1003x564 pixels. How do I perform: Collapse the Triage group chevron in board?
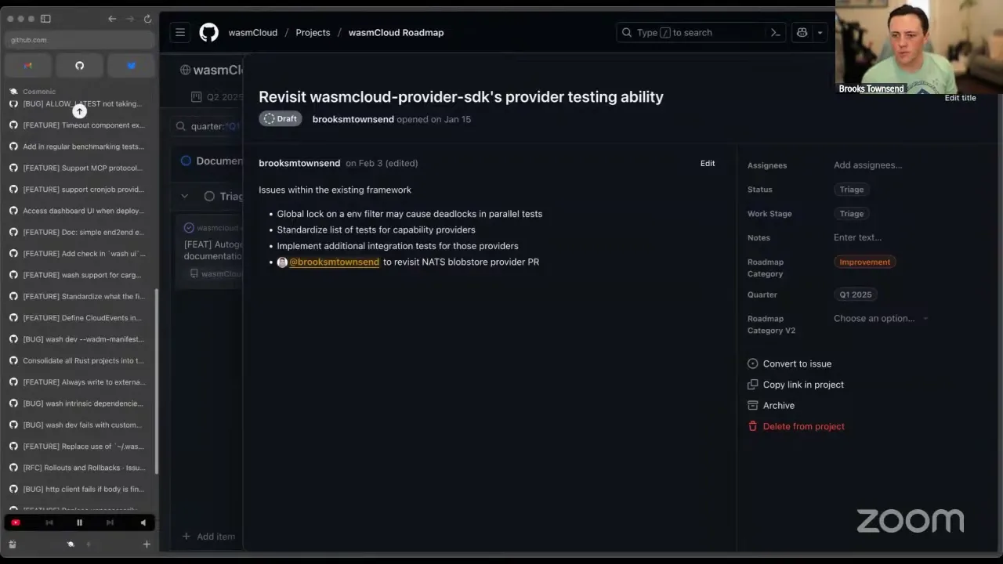[185, 197]
